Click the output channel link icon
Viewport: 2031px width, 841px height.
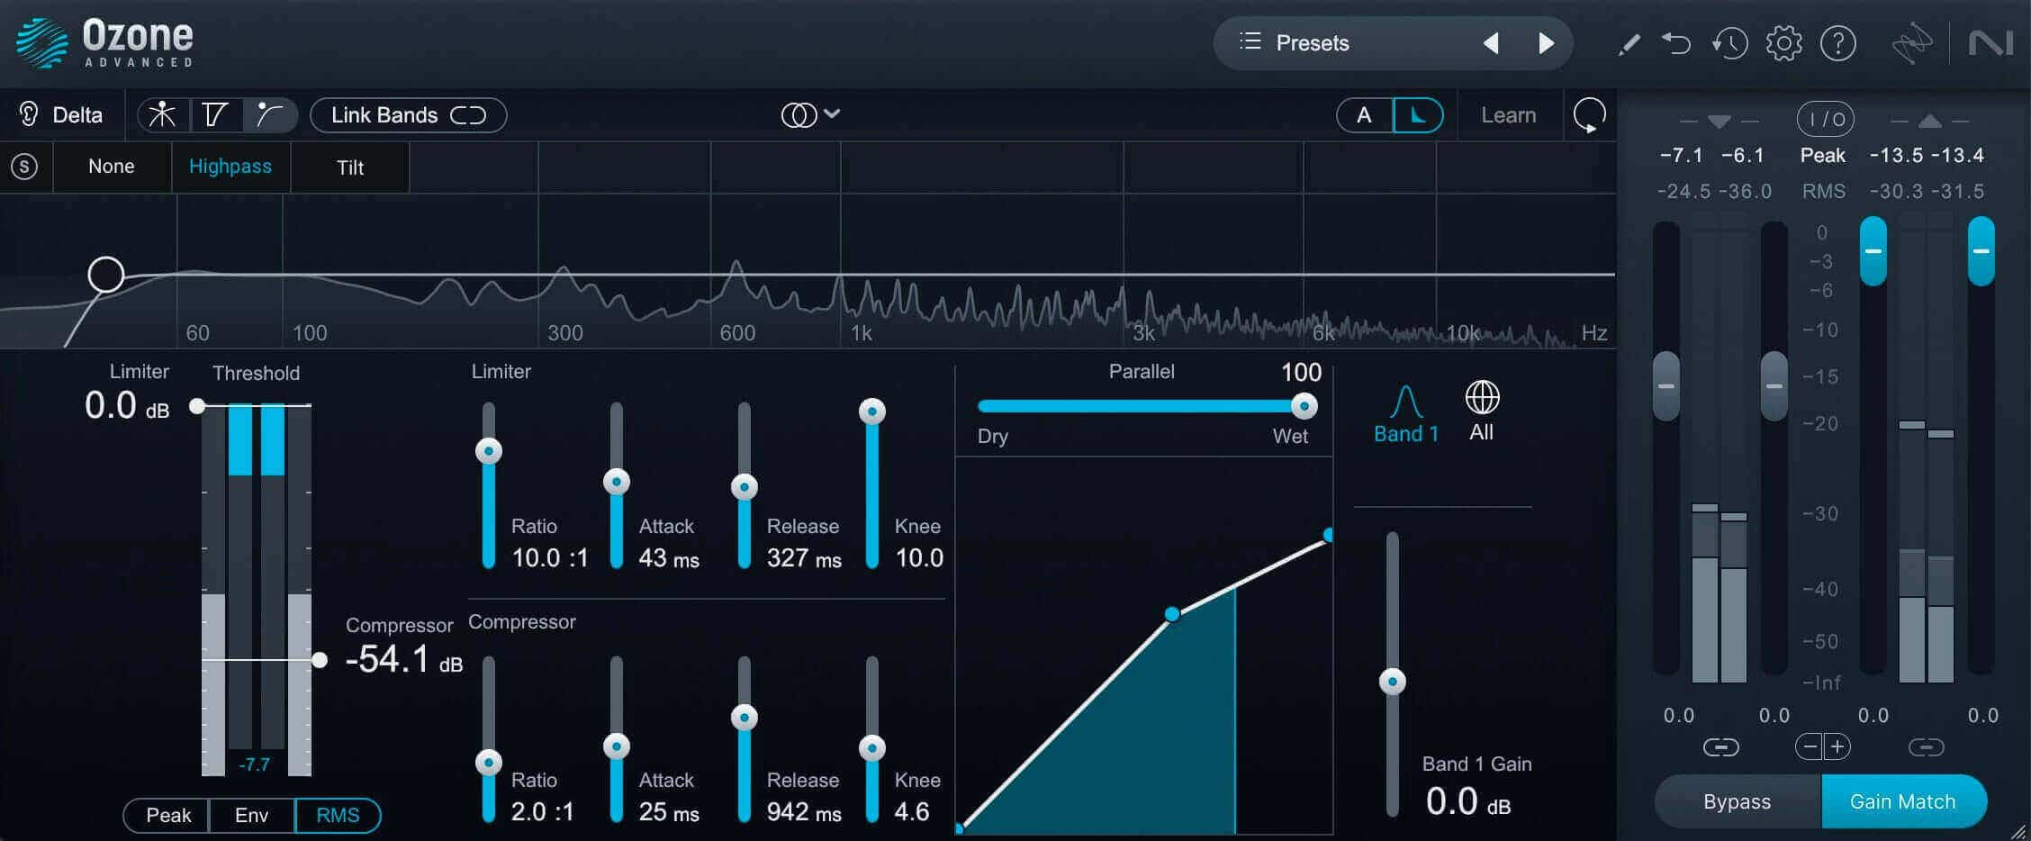(1926, 747)
